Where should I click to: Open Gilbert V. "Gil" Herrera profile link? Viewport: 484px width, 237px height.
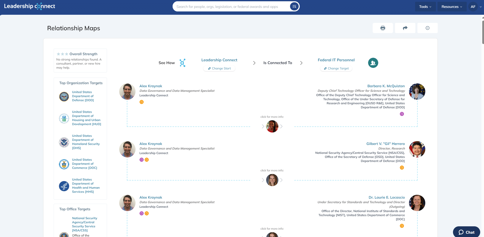pyautogui.click(x=385, y=144)
